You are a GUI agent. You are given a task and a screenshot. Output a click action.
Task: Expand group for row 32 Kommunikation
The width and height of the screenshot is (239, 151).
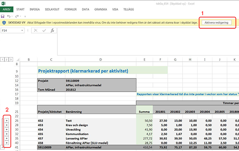(x=6, y=134)
